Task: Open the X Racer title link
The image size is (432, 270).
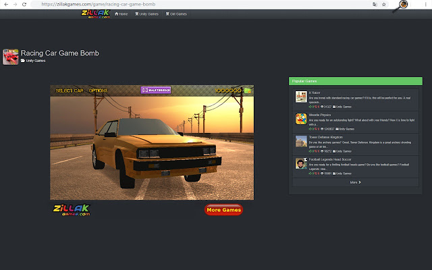Action: coord(315,93)
